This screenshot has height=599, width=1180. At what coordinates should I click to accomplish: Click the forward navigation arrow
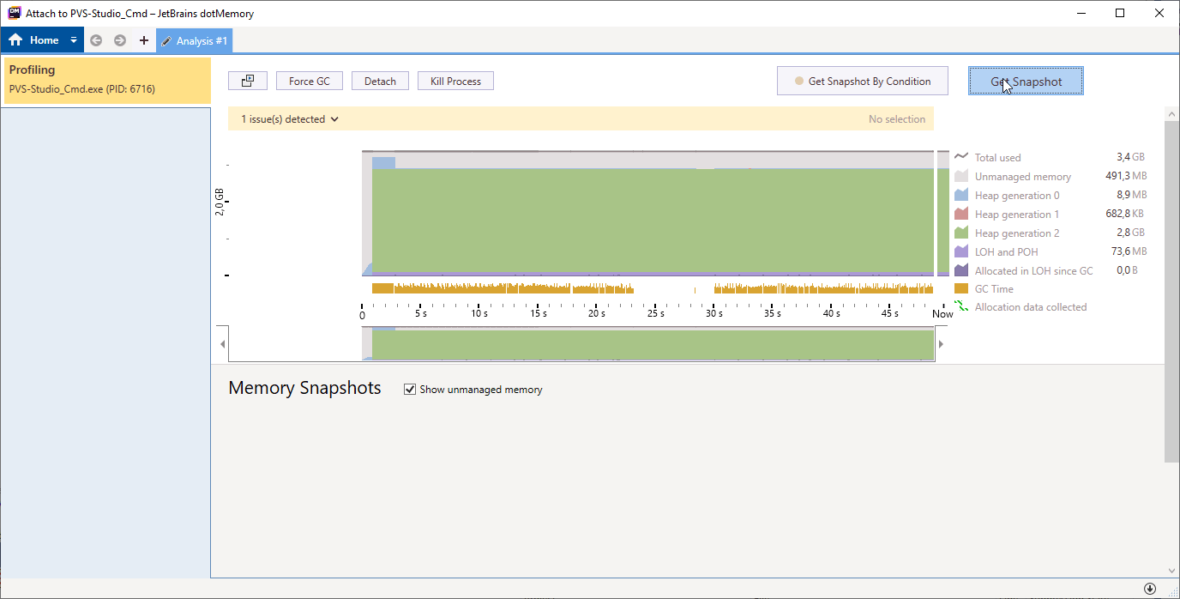tap(120, 40)
